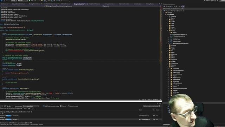Open the Group by dropdown in find results
225x127 pixels.
pyautogui.click(x=31, y=106)
